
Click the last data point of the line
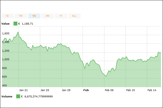pyautogui.click(x=161, y=53)
